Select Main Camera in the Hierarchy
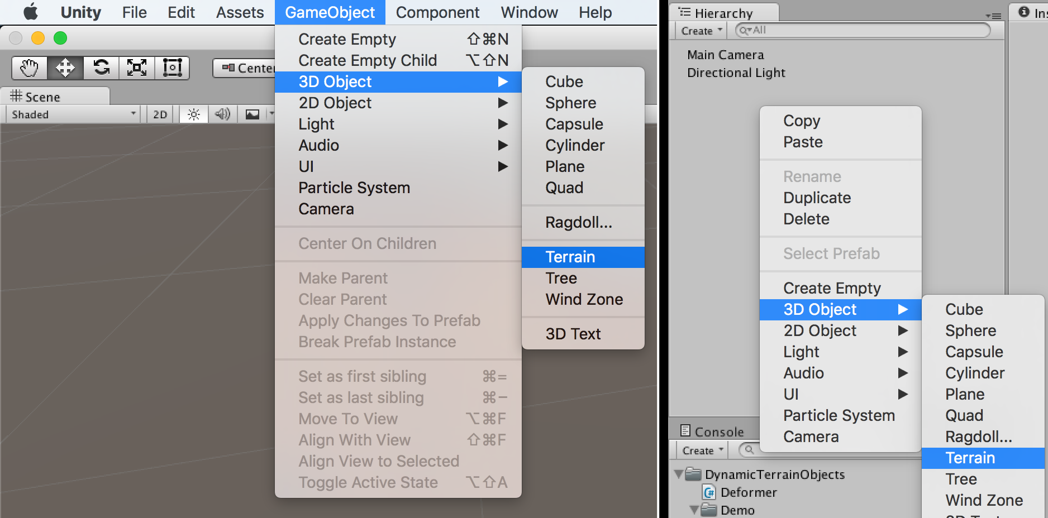 point(725,55)
